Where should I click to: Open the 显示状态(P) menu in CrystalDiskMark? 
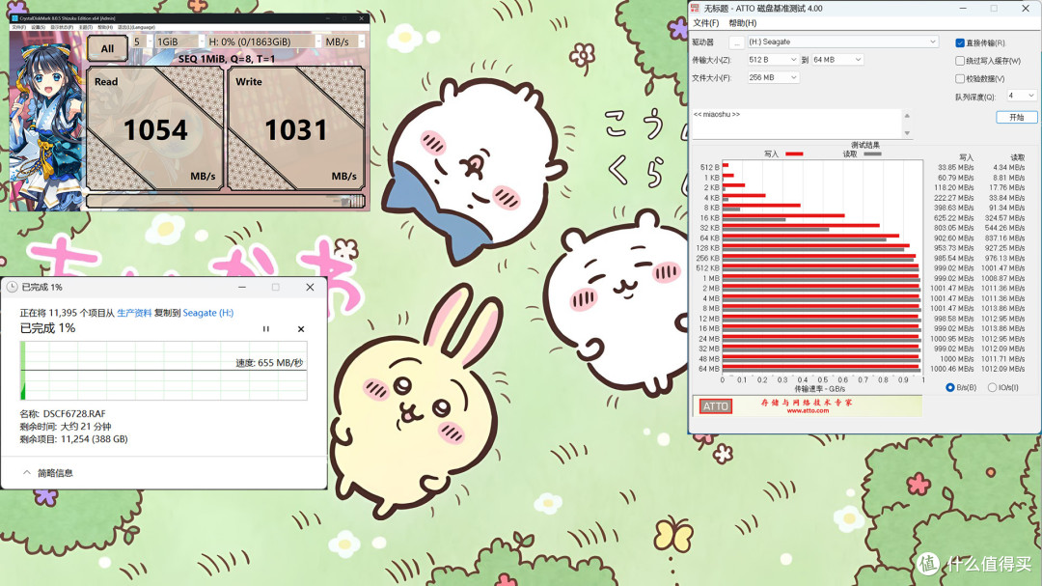(62, 27)
